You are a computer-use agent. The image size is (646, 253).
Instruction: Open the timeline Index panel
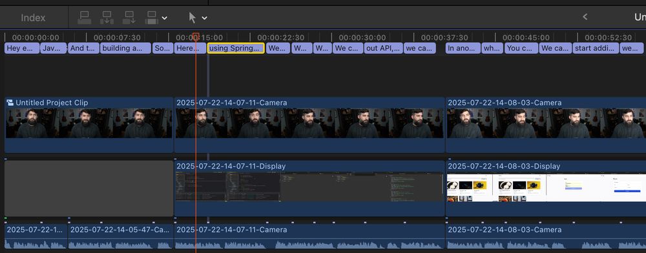(x=34, y=17)
